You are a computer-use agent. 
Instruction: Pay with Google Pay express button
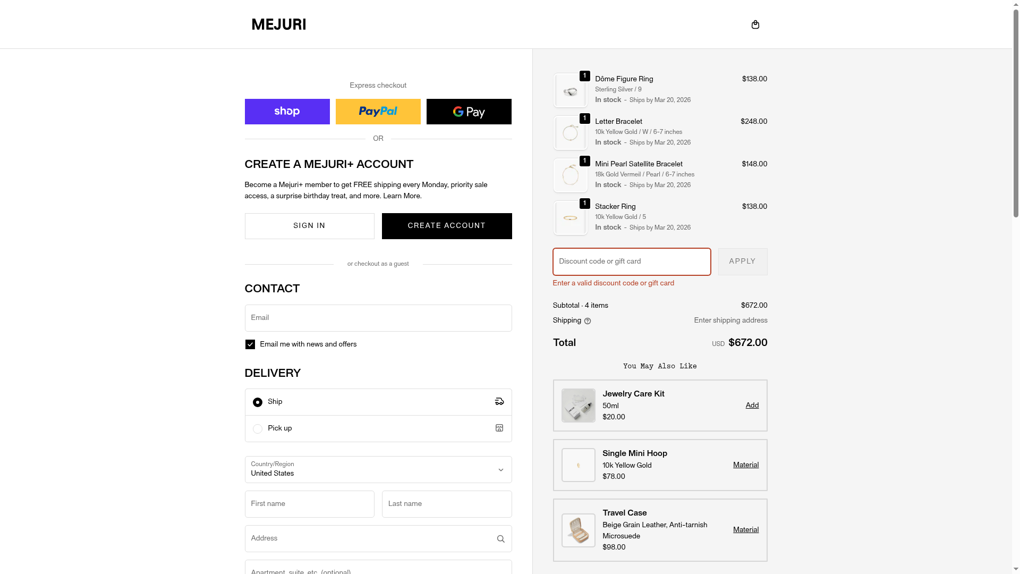469,112
